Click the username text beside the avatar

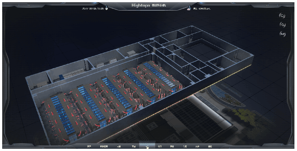pos(201,8)
